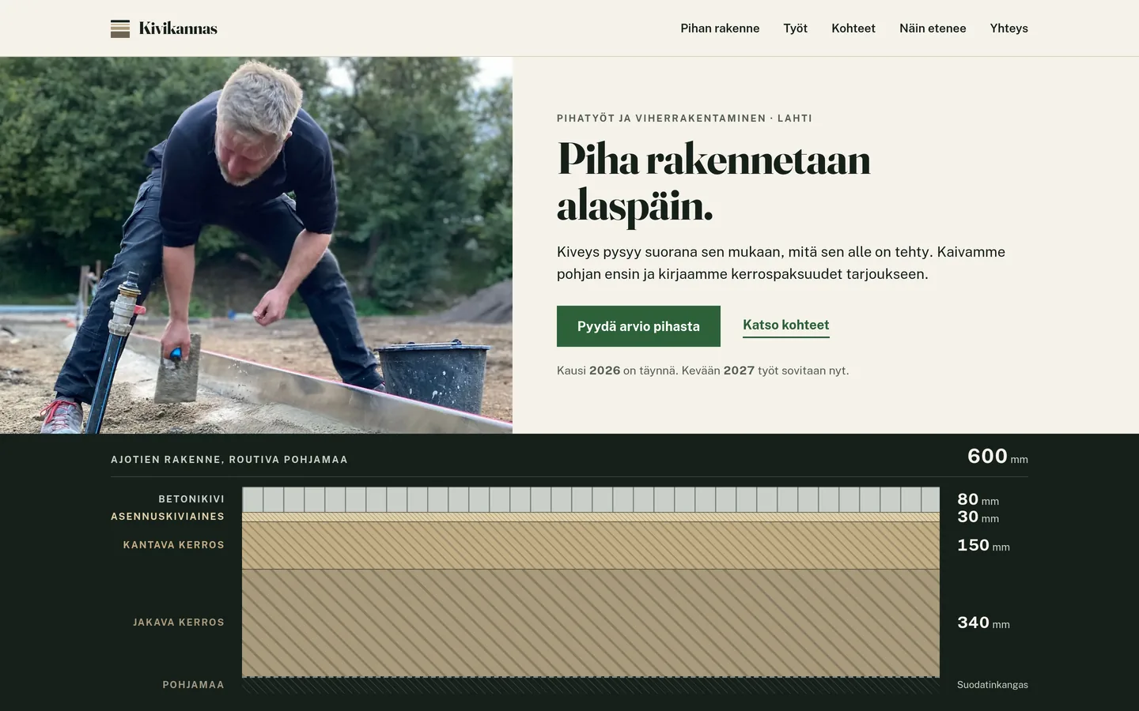
Task: Click the 30 mm thickness value
Action: click(978, 517)
